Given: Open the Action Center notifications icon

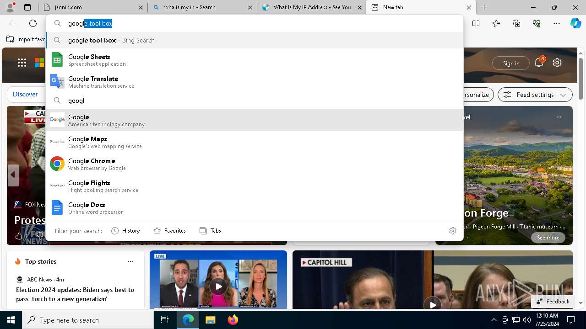Looking at the screenshot, I should [571, 320].
